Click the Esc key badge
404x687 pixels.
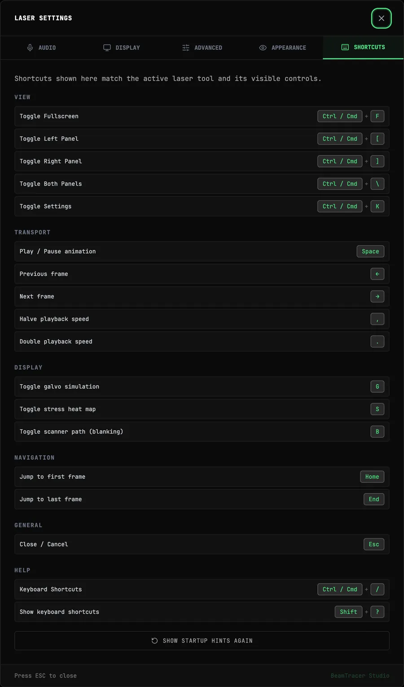374,544
